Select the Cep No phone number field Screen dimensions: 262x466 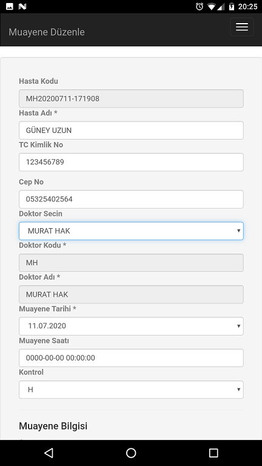(131, 199)
